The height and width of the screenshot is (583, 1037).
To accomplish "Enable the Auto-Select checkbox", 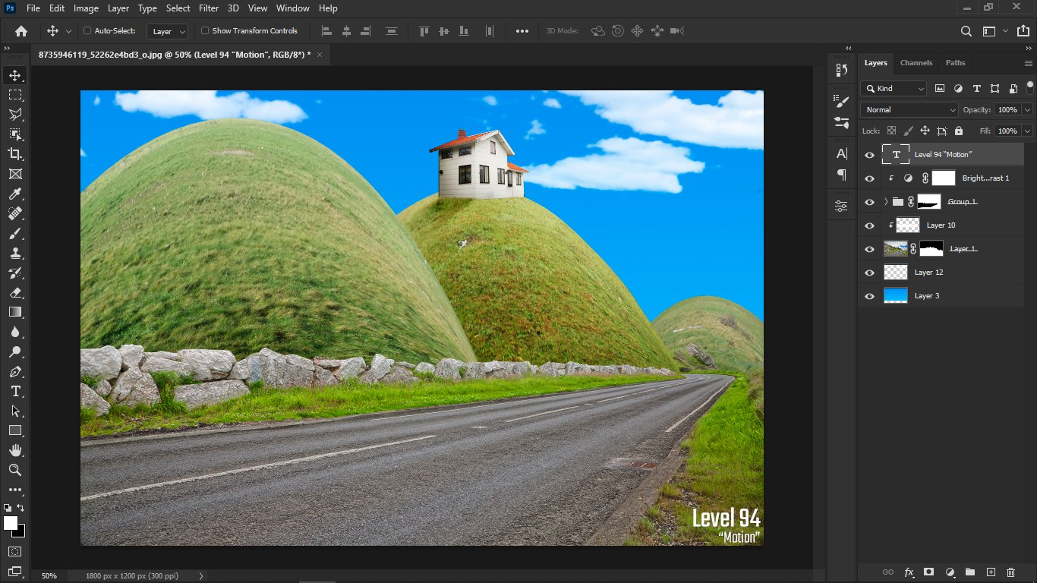I will point(87,31).
